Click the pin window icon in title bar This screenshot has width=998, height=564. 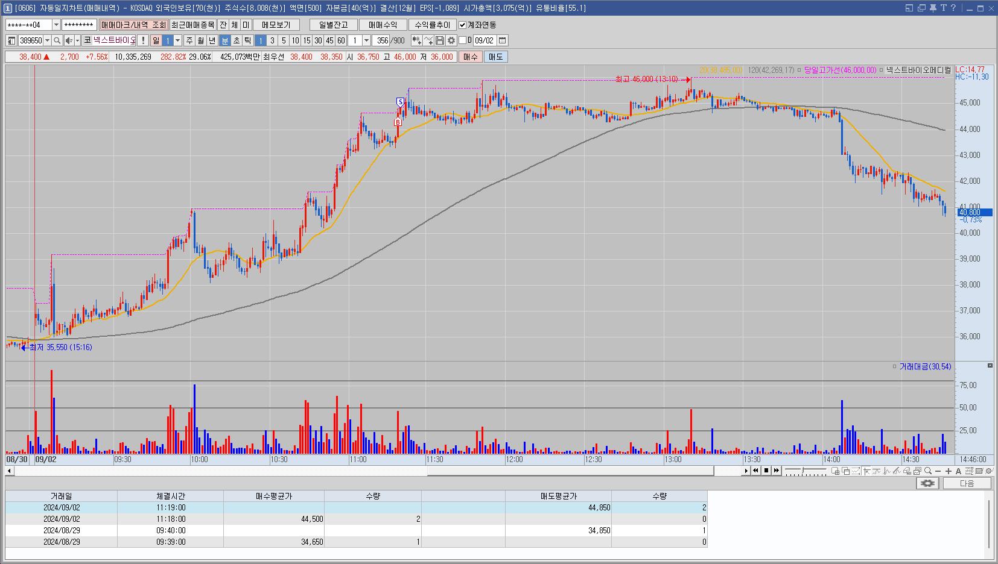(x=932, y=8)
